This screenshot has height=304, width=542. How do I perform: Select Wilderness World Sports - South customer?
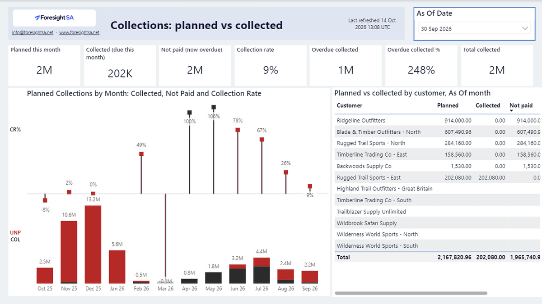pos(377,246)
